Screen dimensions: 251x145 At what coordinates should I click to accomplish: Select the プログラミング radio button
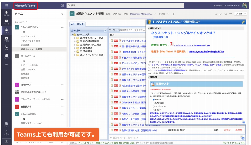(154, 107)
